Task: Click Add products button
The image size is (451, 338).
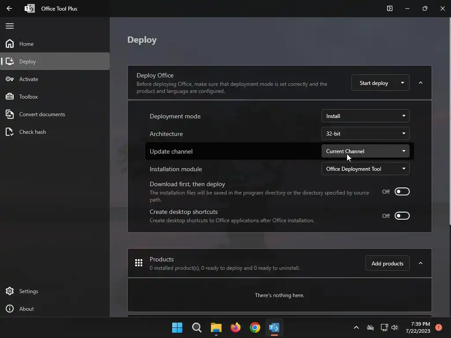Action: click(388, 263)
